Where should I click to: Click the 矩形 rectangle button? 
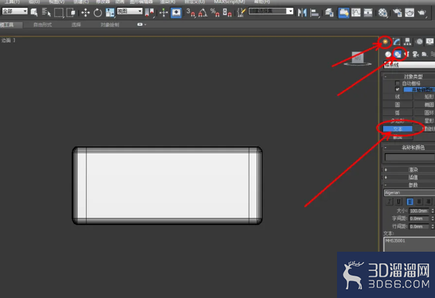pyautogui.click(x=425, y=97)
